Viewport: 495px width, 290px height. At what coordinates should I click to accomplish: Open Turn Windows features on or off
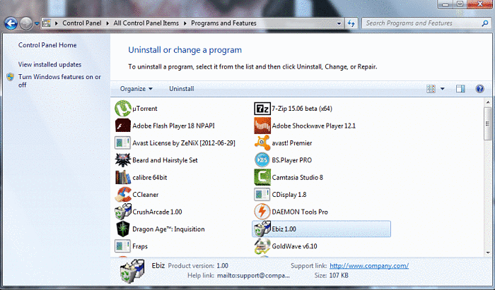point(59,81)
